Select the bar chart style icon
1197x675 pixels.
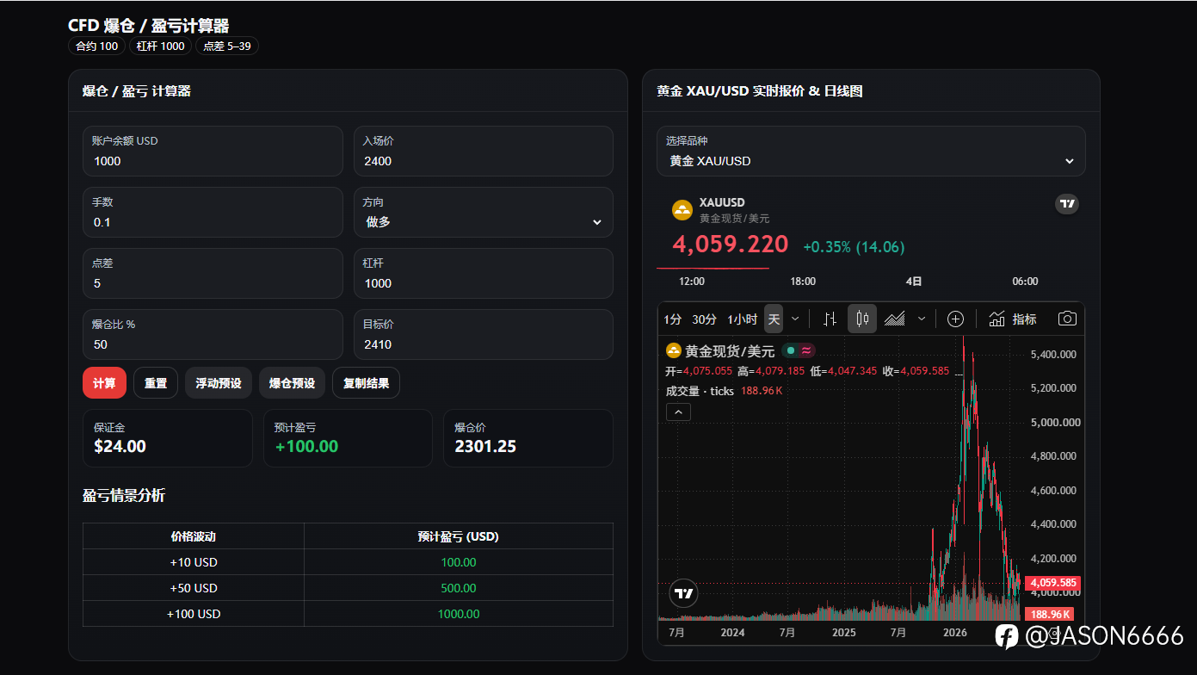(830, 319)
